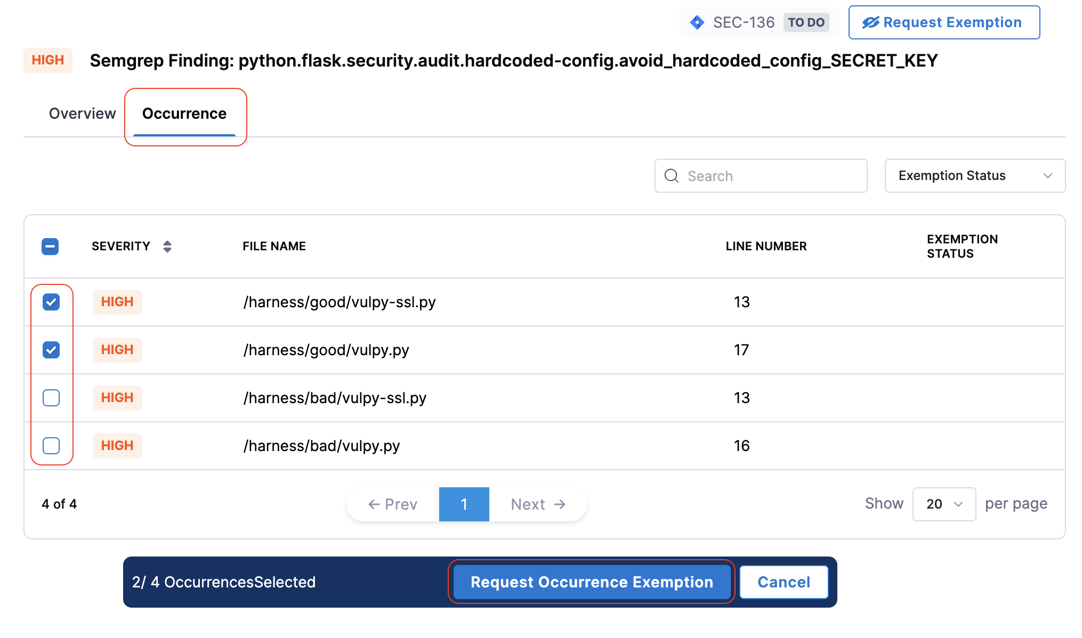Open the Exemption Status dropdown

click(974, 176)
